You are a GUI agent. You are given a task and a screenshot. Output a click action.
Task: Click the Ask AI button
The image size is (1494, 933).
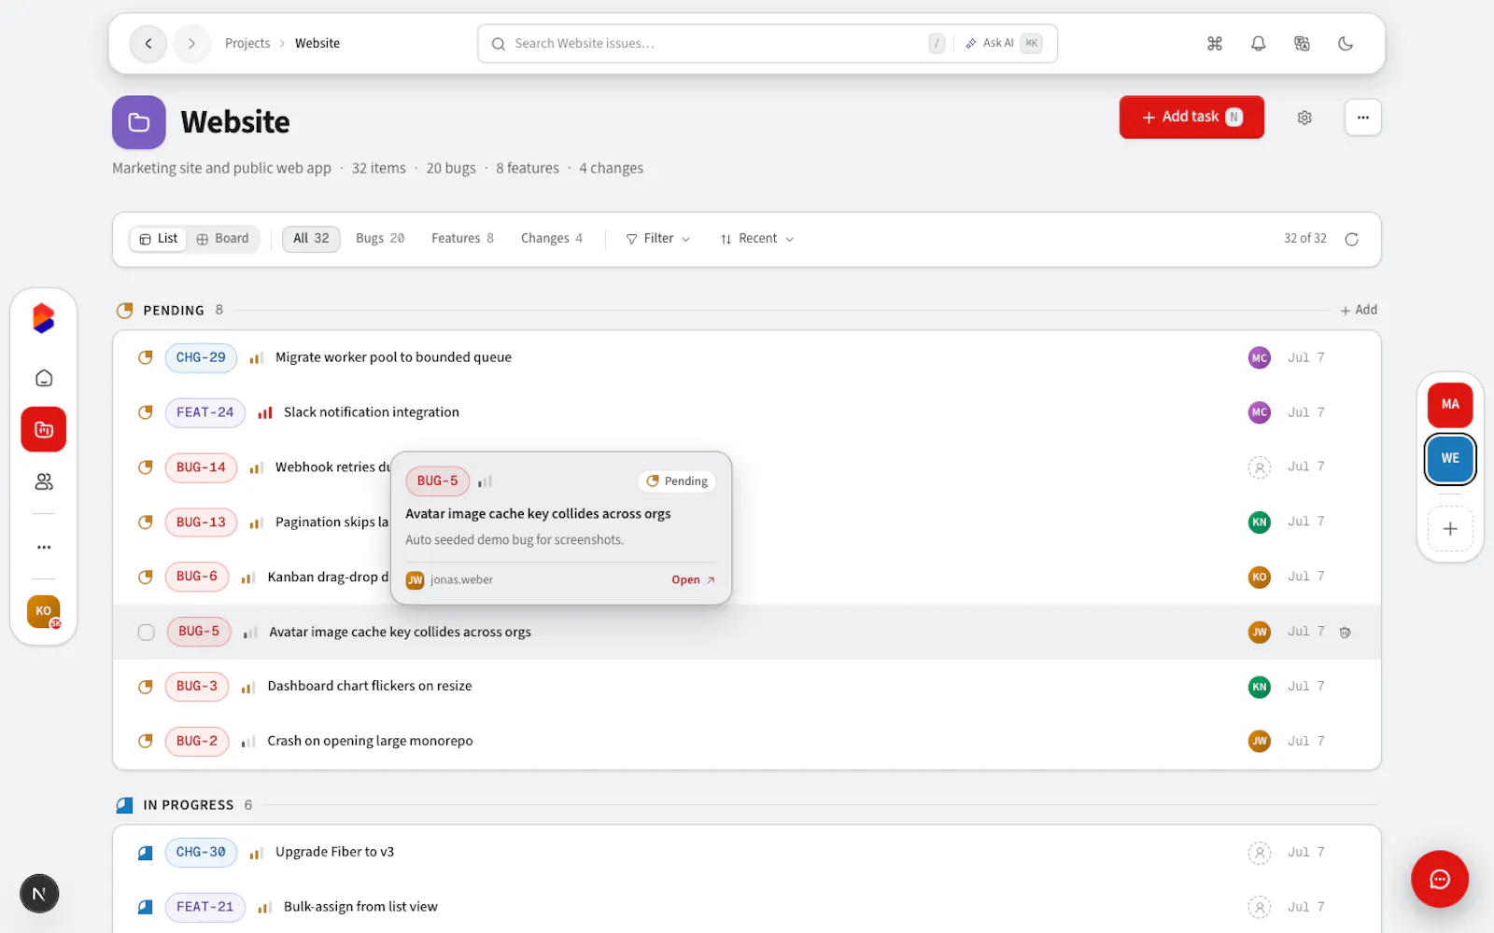click(1004, 44)
